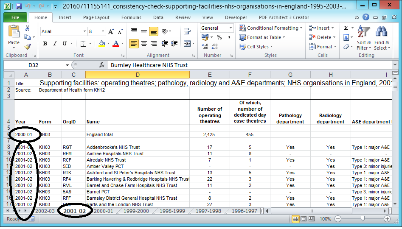Toggle align text right
The height and width of the screenshot is (229, 402).
(154, 44)
